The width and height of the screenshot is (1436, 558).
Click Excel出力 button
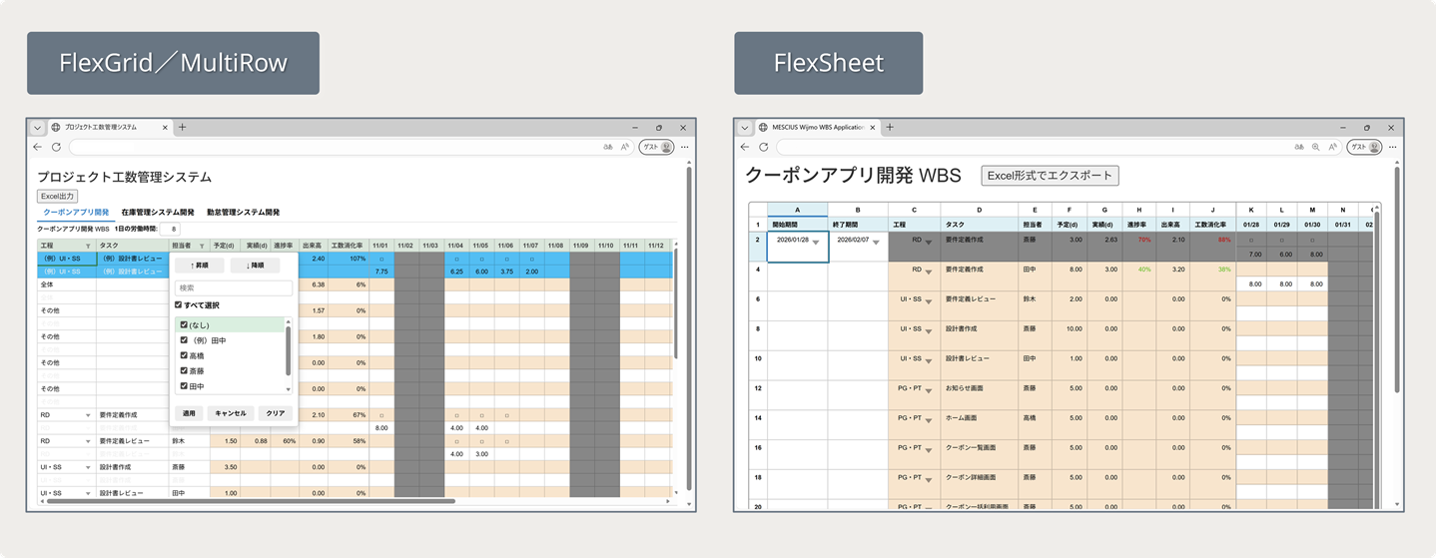[x=57, y=197]
